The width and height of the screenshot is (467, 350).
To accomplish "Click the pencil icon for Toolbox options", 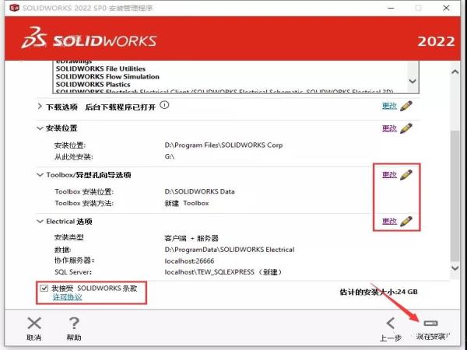I will pyautogui.click(x=406, y=175).
